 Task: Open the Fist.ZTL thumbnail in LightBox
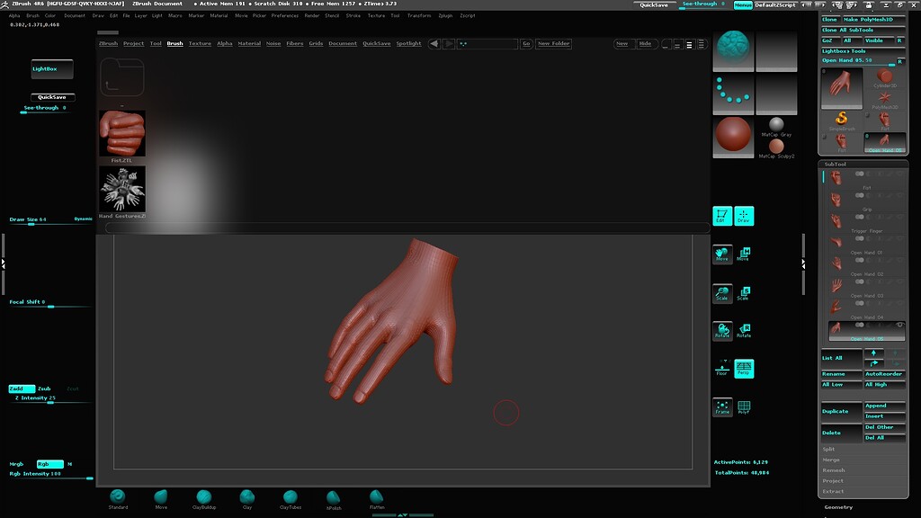click(121, 133)
